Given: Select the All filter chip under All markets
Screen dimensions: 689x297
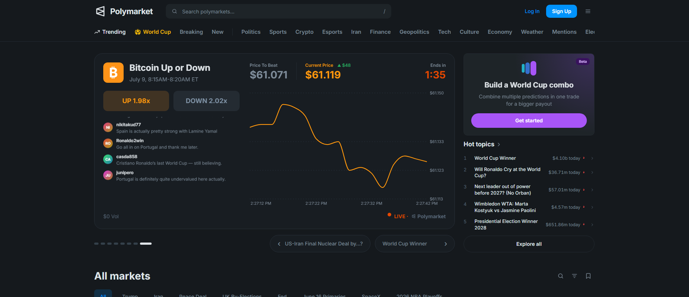Looking at the screenshot, I should point(103,293).
